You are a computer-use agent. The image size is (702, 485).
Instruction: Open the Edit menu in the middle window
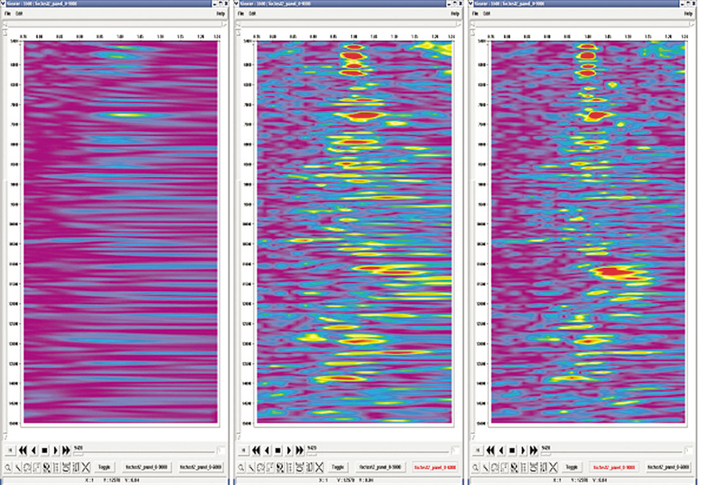pos(253,13)
